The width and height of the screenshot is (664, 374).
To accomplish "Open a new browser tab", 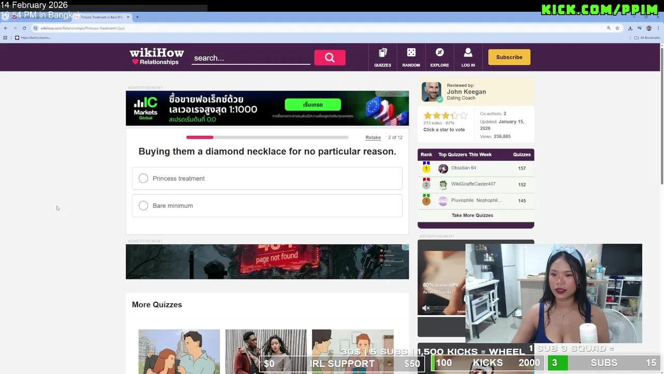I will [x=137, y=17].
